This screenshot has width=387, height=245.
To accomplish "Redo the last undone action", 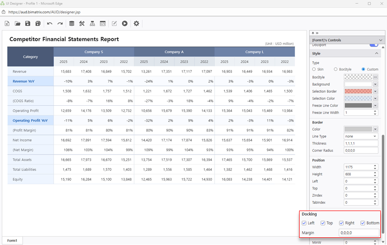I will coord(60,23).
